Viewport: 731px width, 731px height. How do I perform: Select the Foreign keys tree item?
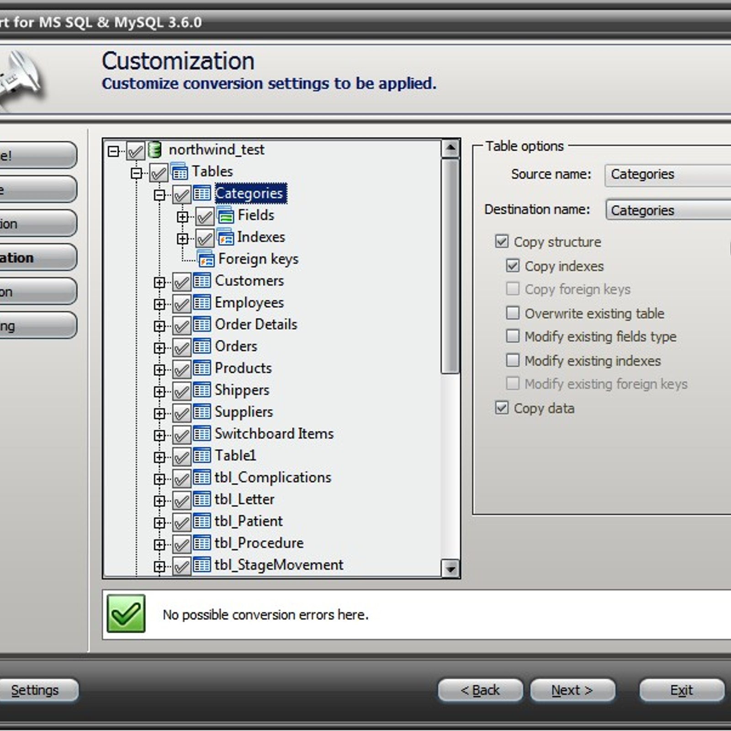[259, 259]
